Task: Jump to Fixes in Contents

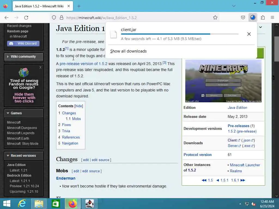Action: pyautogui.click(x=66, y=125)
